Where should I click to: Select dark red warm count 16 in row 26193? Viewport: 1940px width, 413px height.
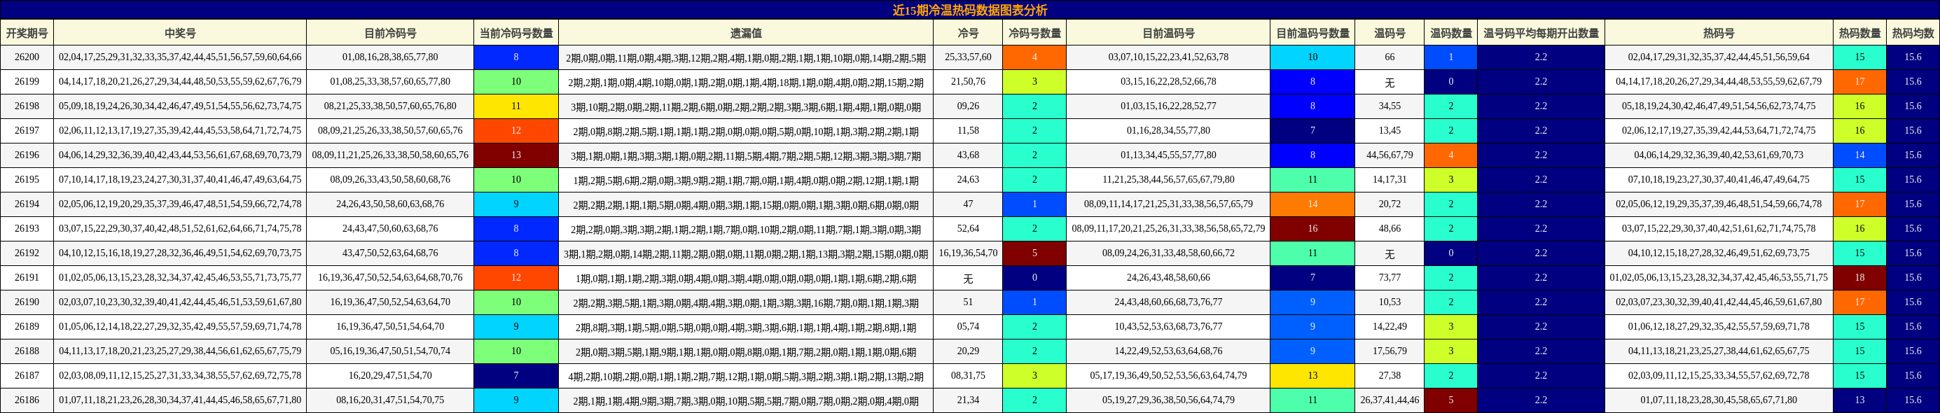(x=1312, y=229)
